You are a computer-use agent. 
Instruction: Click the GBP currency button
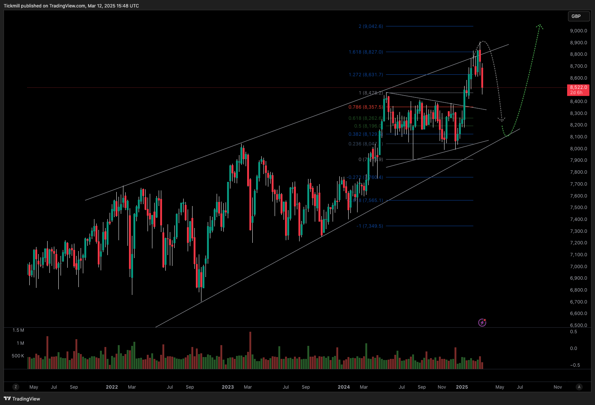click(x=578, y=16)
